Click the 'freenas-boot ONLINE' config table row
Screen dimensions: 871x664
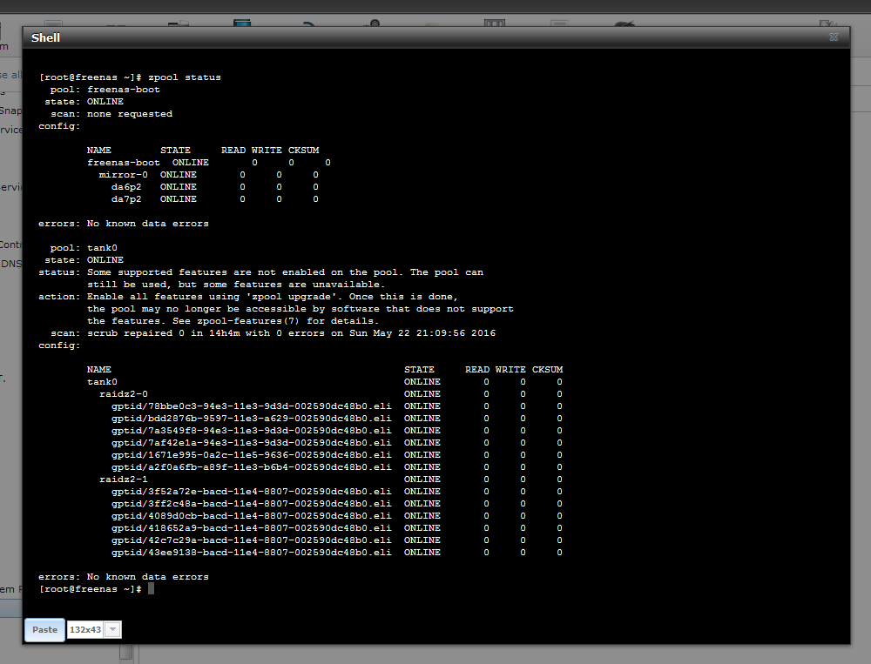(x=209, y=162)
